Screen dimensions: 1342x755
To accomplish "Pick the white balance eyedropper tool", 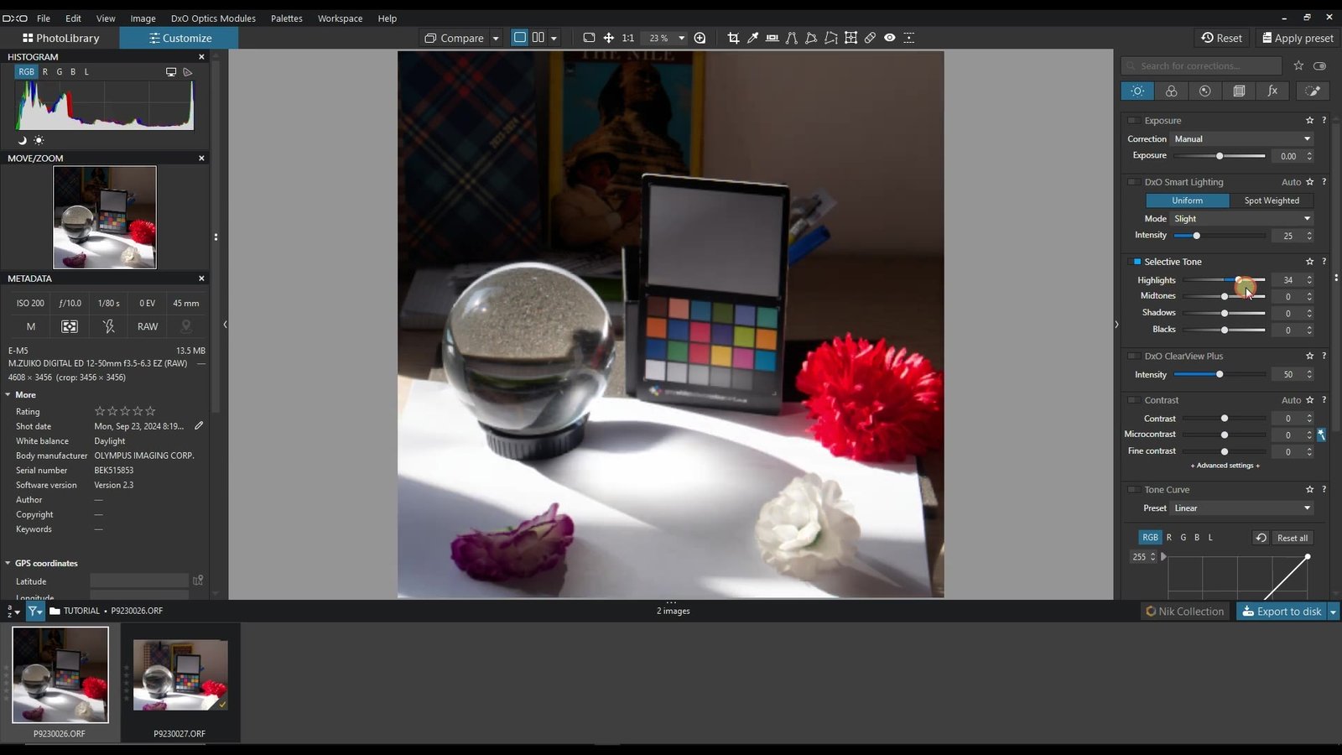I will click(752, 38).
